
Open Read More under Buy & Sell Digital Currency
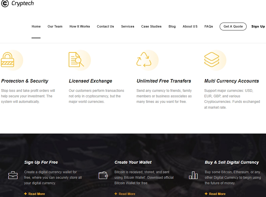coord(217,194)
